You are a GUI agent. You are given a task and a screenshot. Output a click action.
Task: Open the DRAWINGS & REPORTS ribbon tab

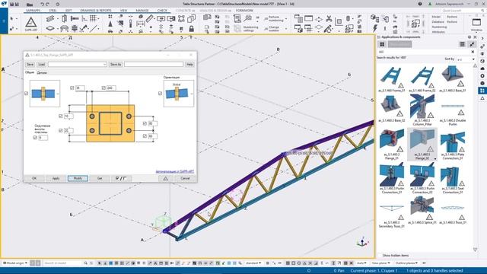(x=96, y=11)
